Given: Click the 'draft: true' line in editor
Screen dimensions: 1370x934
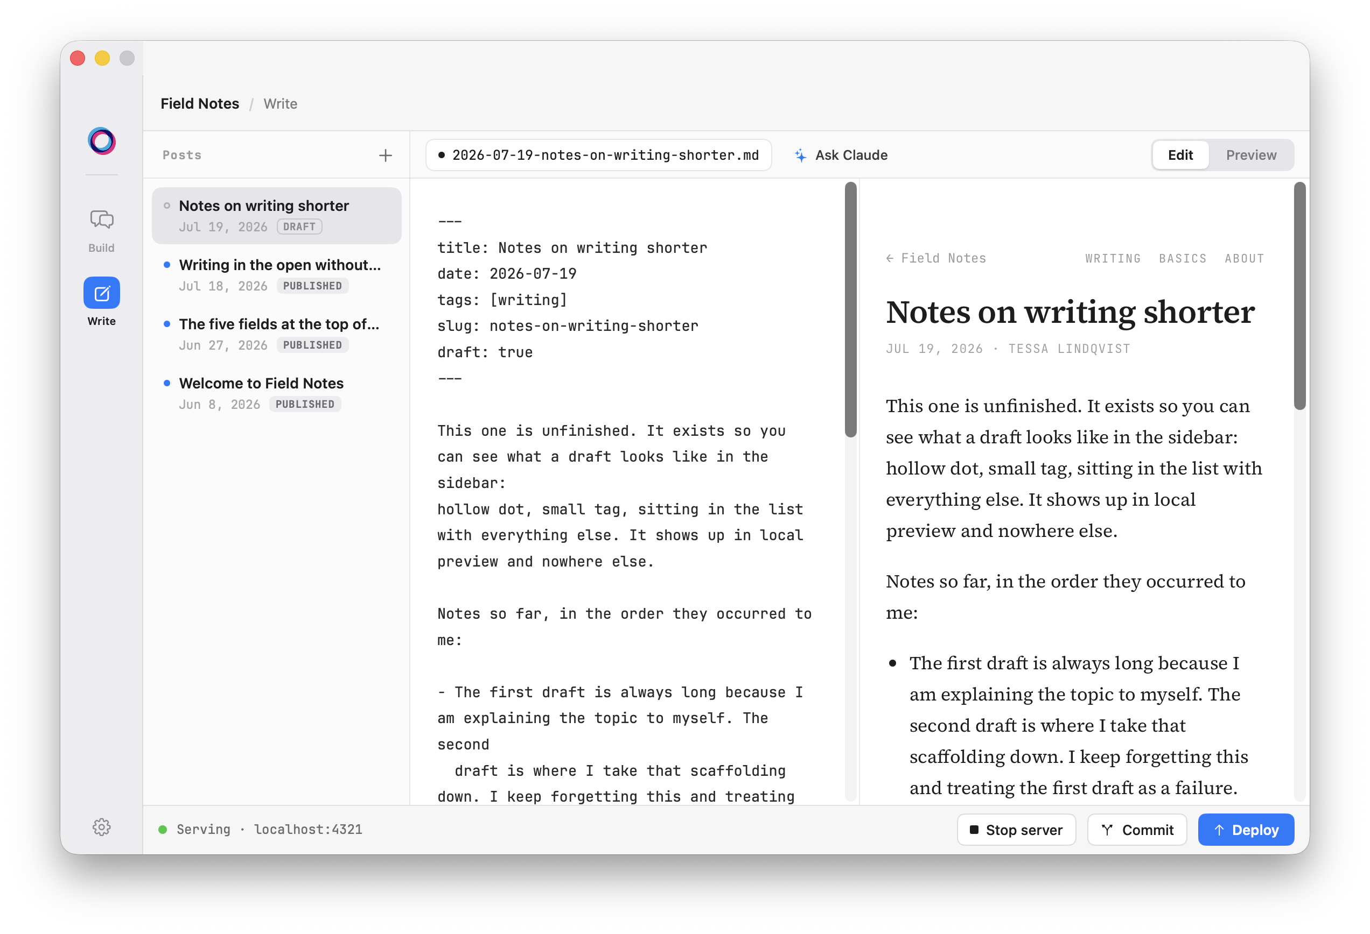Looking at the screenshot, I should (x=485, y=352).
